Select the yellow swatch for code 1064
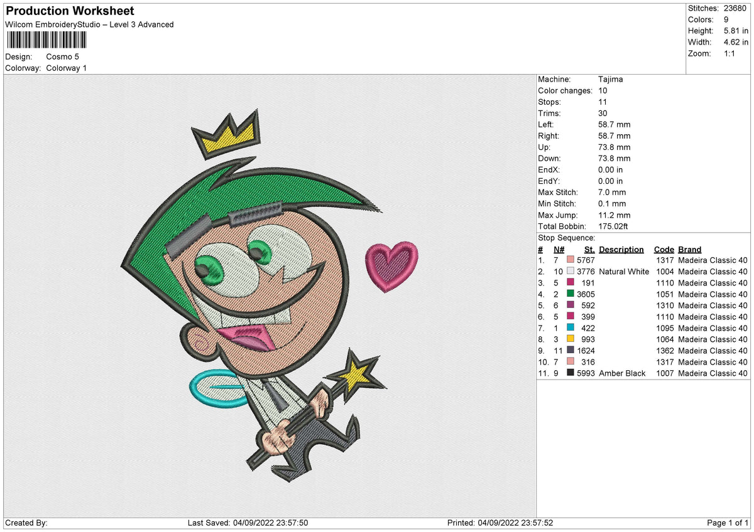The height and width of the screenshot is (532, 754). point(571,339)
